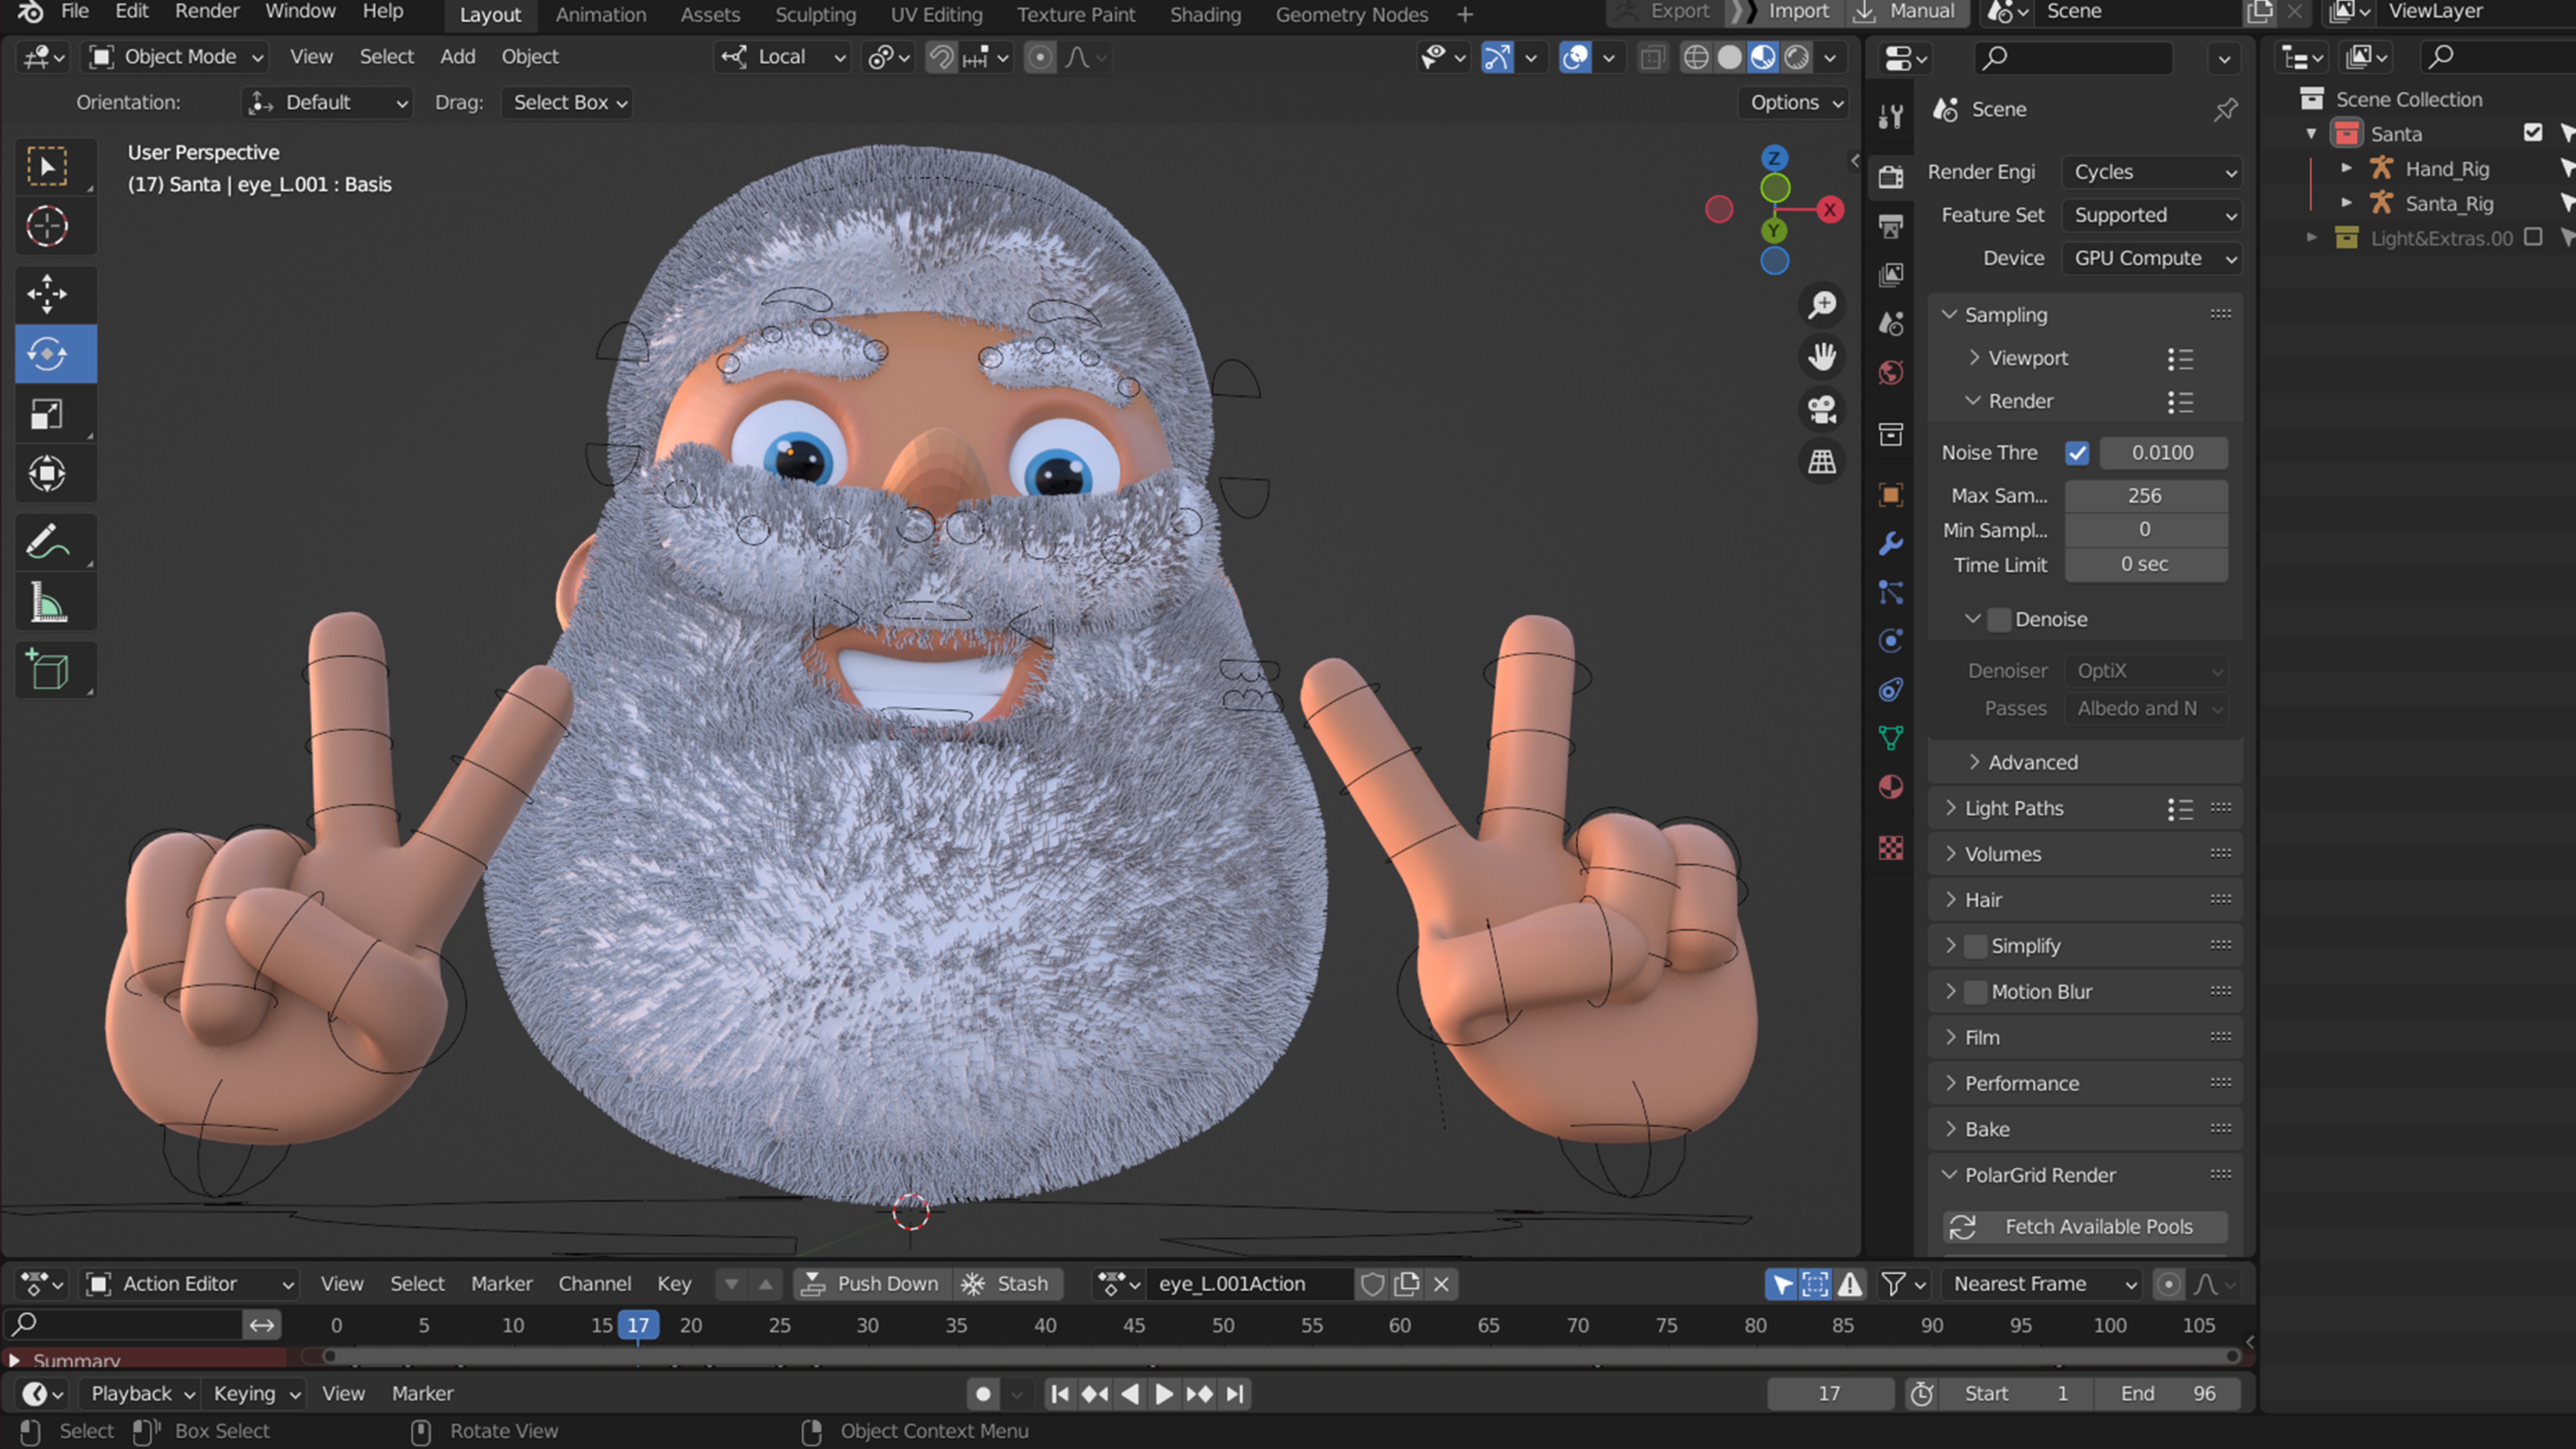Open the viewport Options button
2576x1449 pixels.
point(1796,103)
